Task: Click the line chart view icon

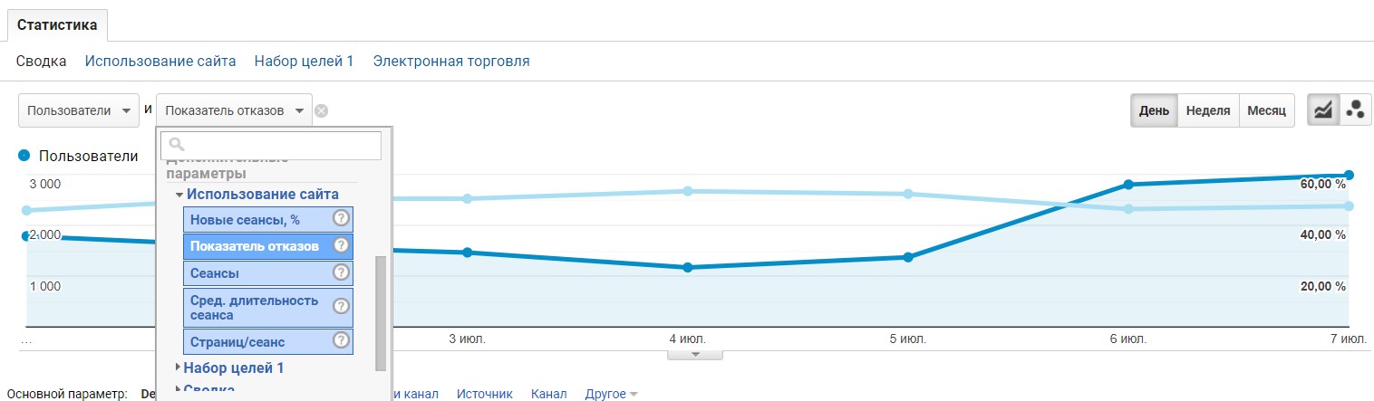Action: pos(1323,110)
